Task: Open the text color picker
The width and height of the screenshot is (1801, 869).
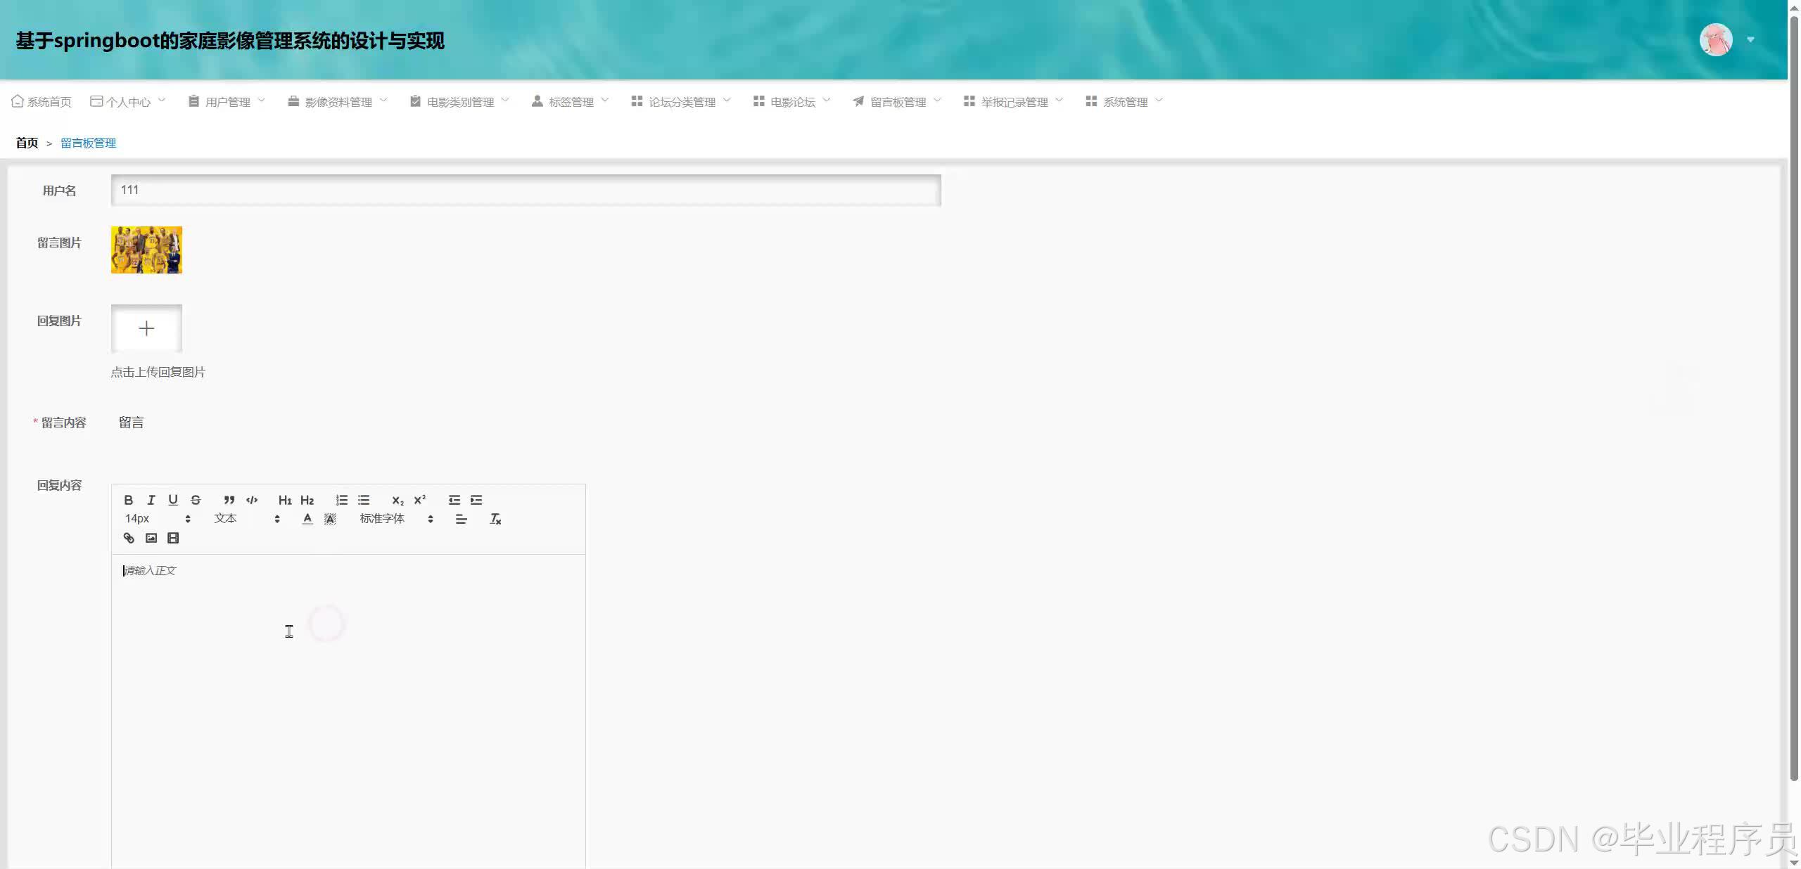Action: (x=307, y=519)
